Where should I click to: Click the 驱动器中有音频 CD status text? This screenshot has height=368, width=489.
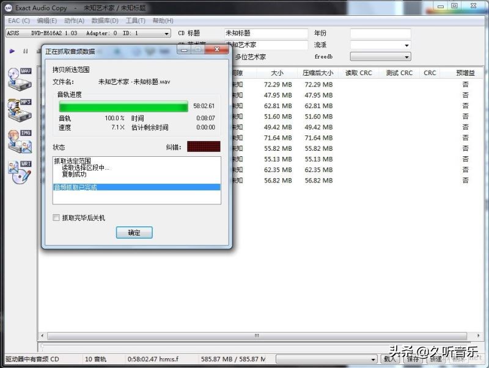[32, 359]
